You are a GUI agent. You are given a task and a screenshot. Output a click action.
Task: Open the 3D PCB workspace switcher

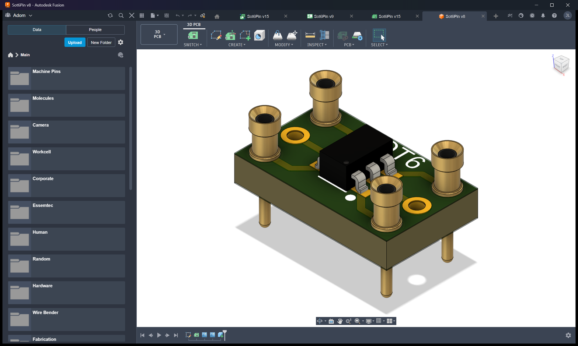(159, 34)
